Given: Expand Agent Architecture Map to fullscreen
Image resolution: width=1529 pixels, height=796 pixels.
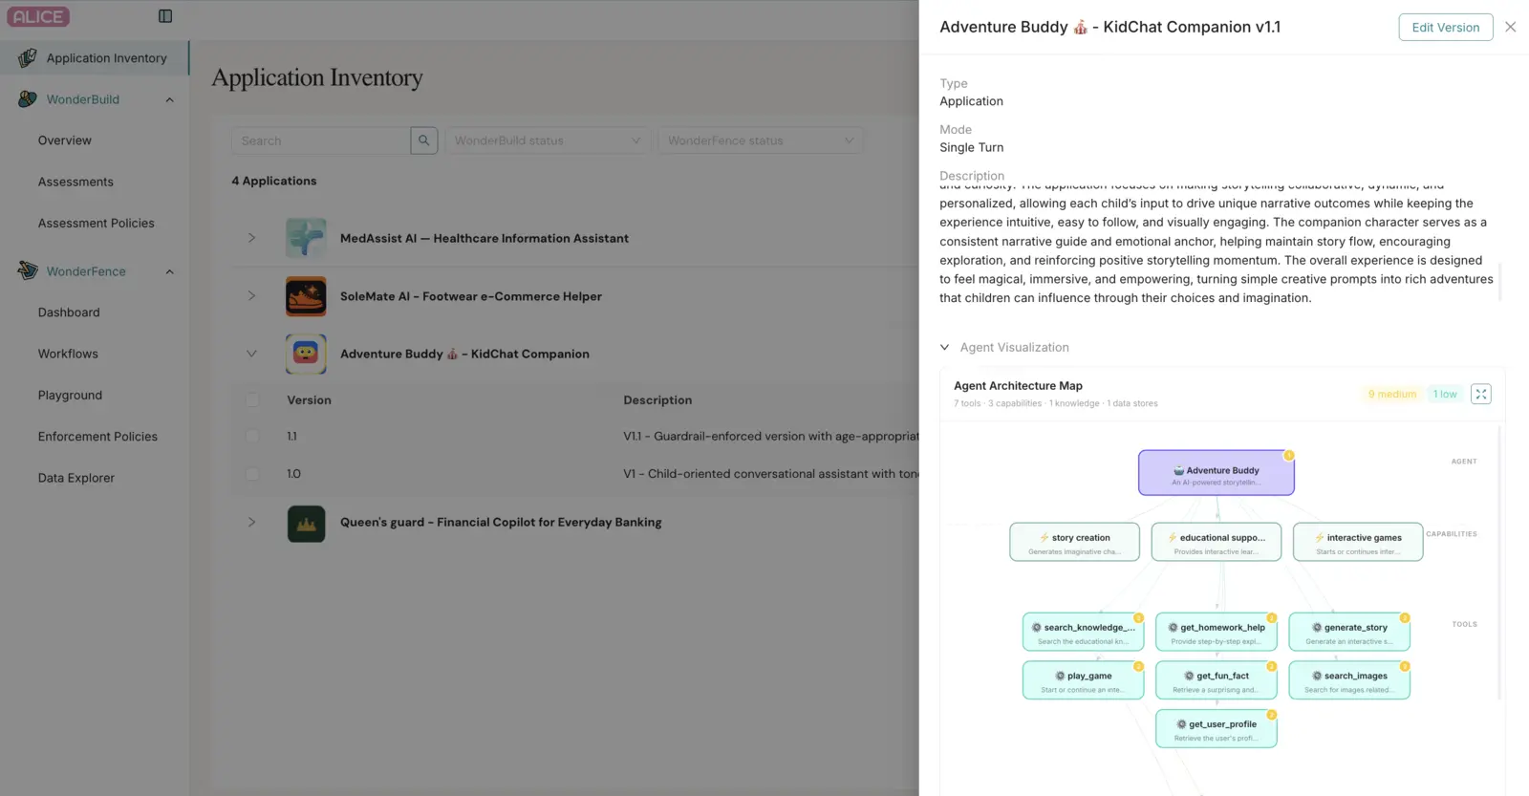Looking at the screenshot, I should (1481, 394).
